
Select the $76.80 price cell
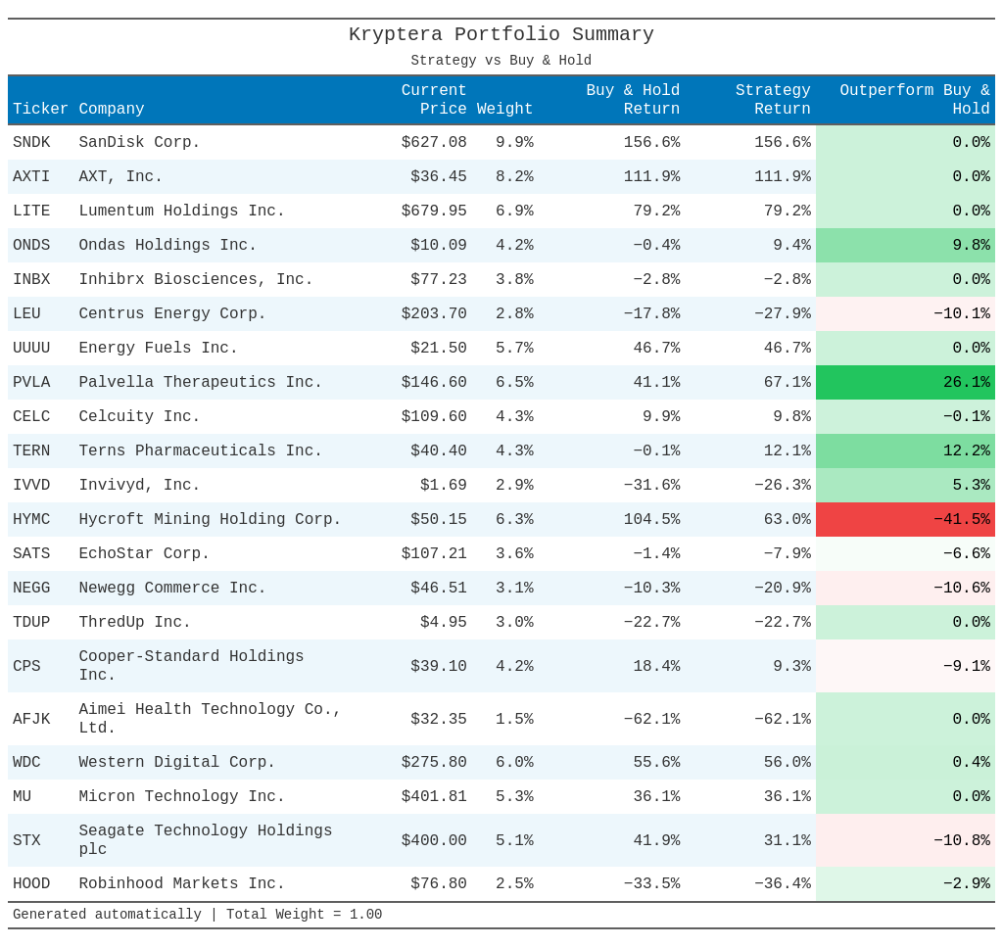[x=438, y=883]
